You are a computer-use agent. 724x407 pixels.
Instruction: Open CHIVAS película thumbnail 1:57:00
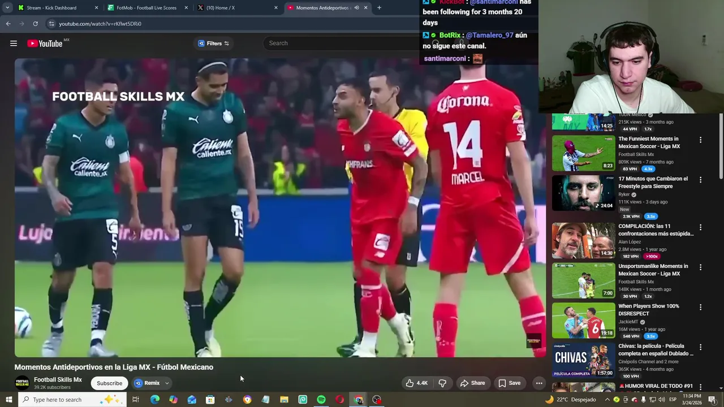click(583, 361)
